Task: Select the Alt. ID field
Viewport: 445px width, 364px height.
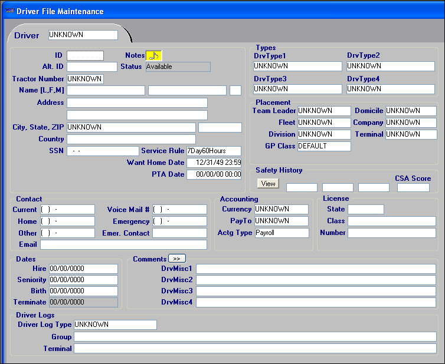Action: tap(91, 67)
